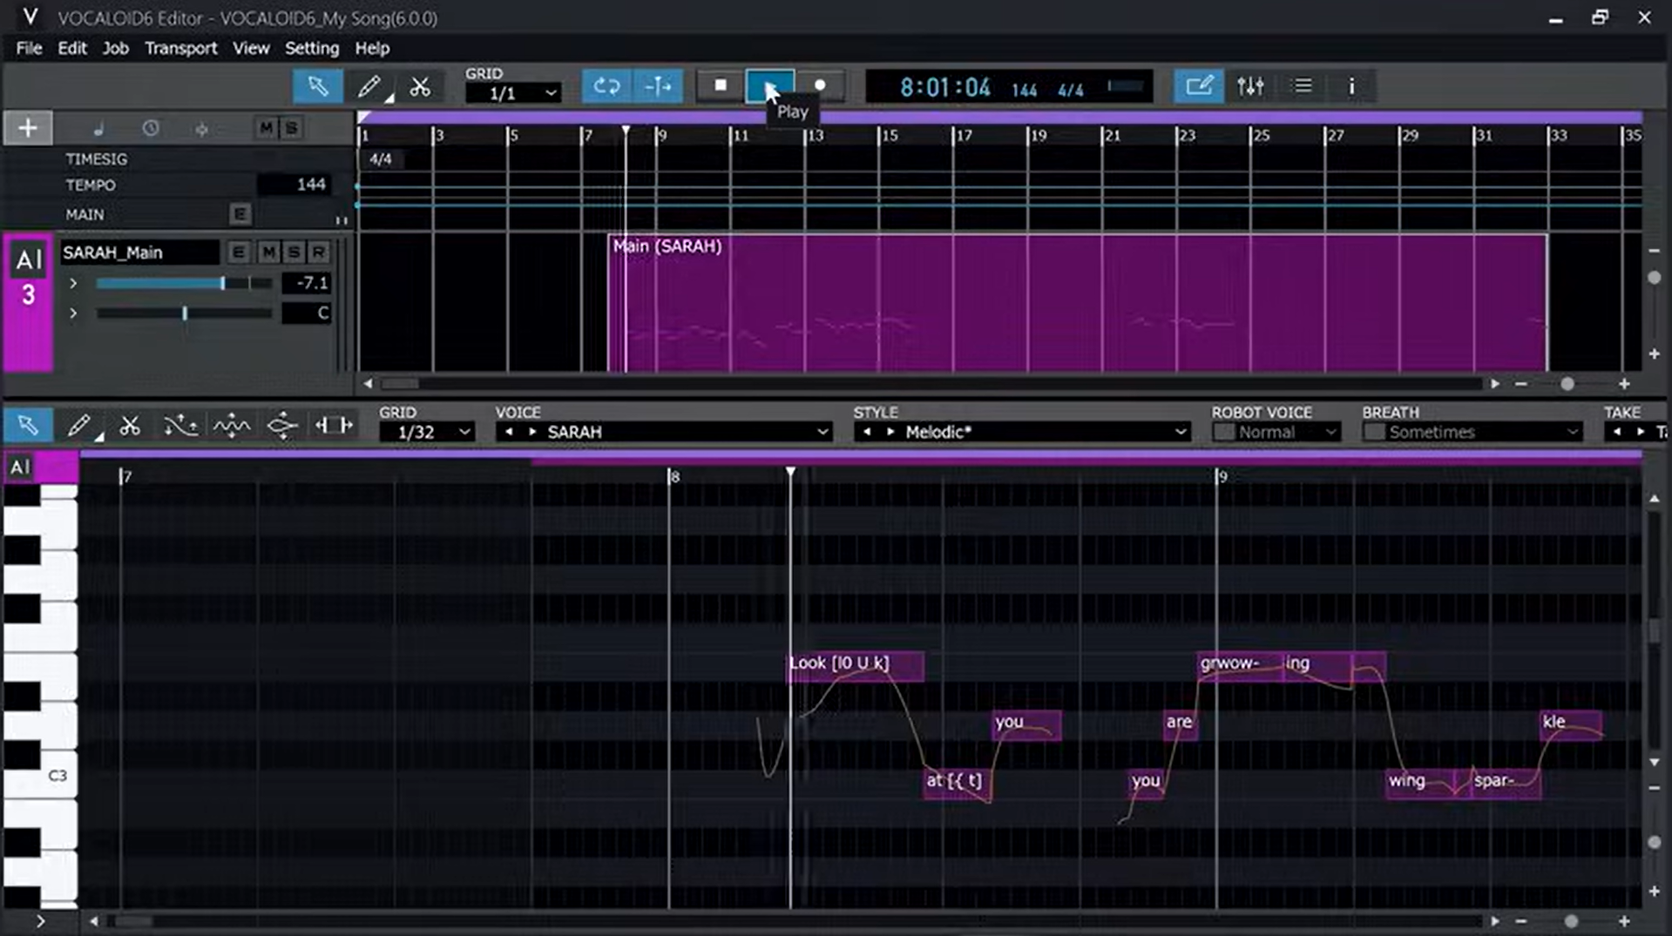Enable the Robot Voice checkbox

coord(1223,431)
